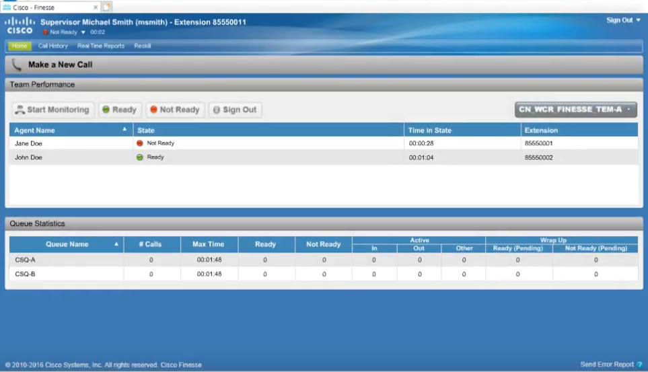Click the Team Performance panel header
The height and width of the screenshot is (372, 648).
(x=324, y=85)
